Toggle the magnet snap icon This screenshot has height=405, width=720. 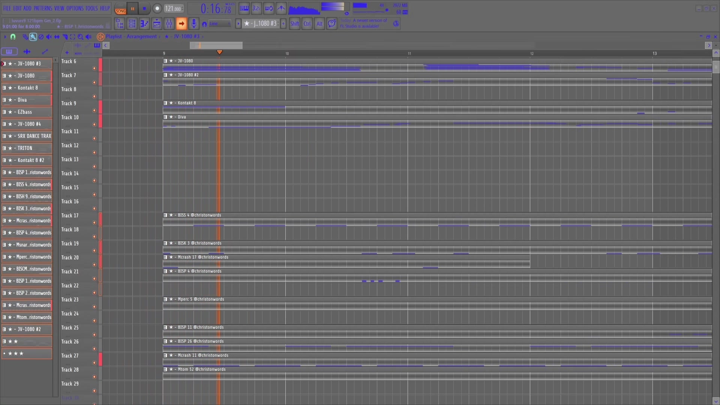pos(13,37)
